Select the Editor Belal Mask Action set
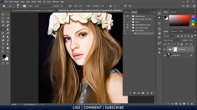Viewport: 197px width, 110px height. coord(143,25)
